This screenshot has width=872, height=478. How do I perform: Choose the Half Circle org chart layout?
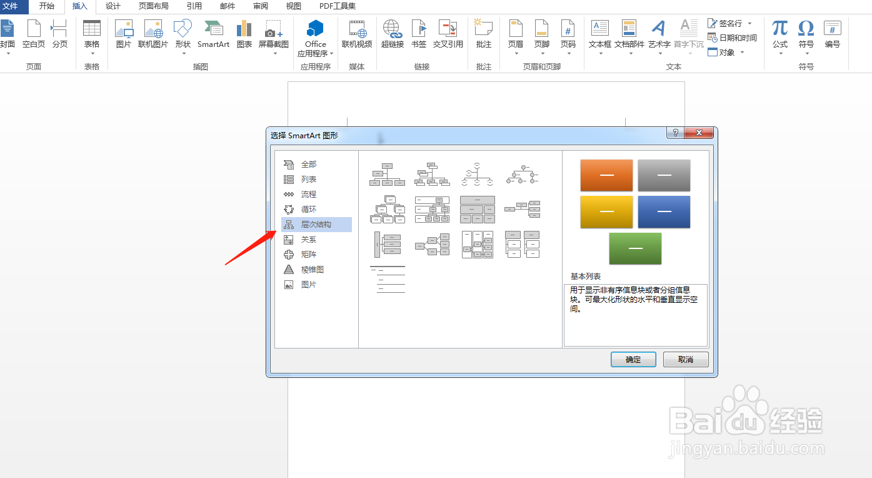(x=477, y=175)
